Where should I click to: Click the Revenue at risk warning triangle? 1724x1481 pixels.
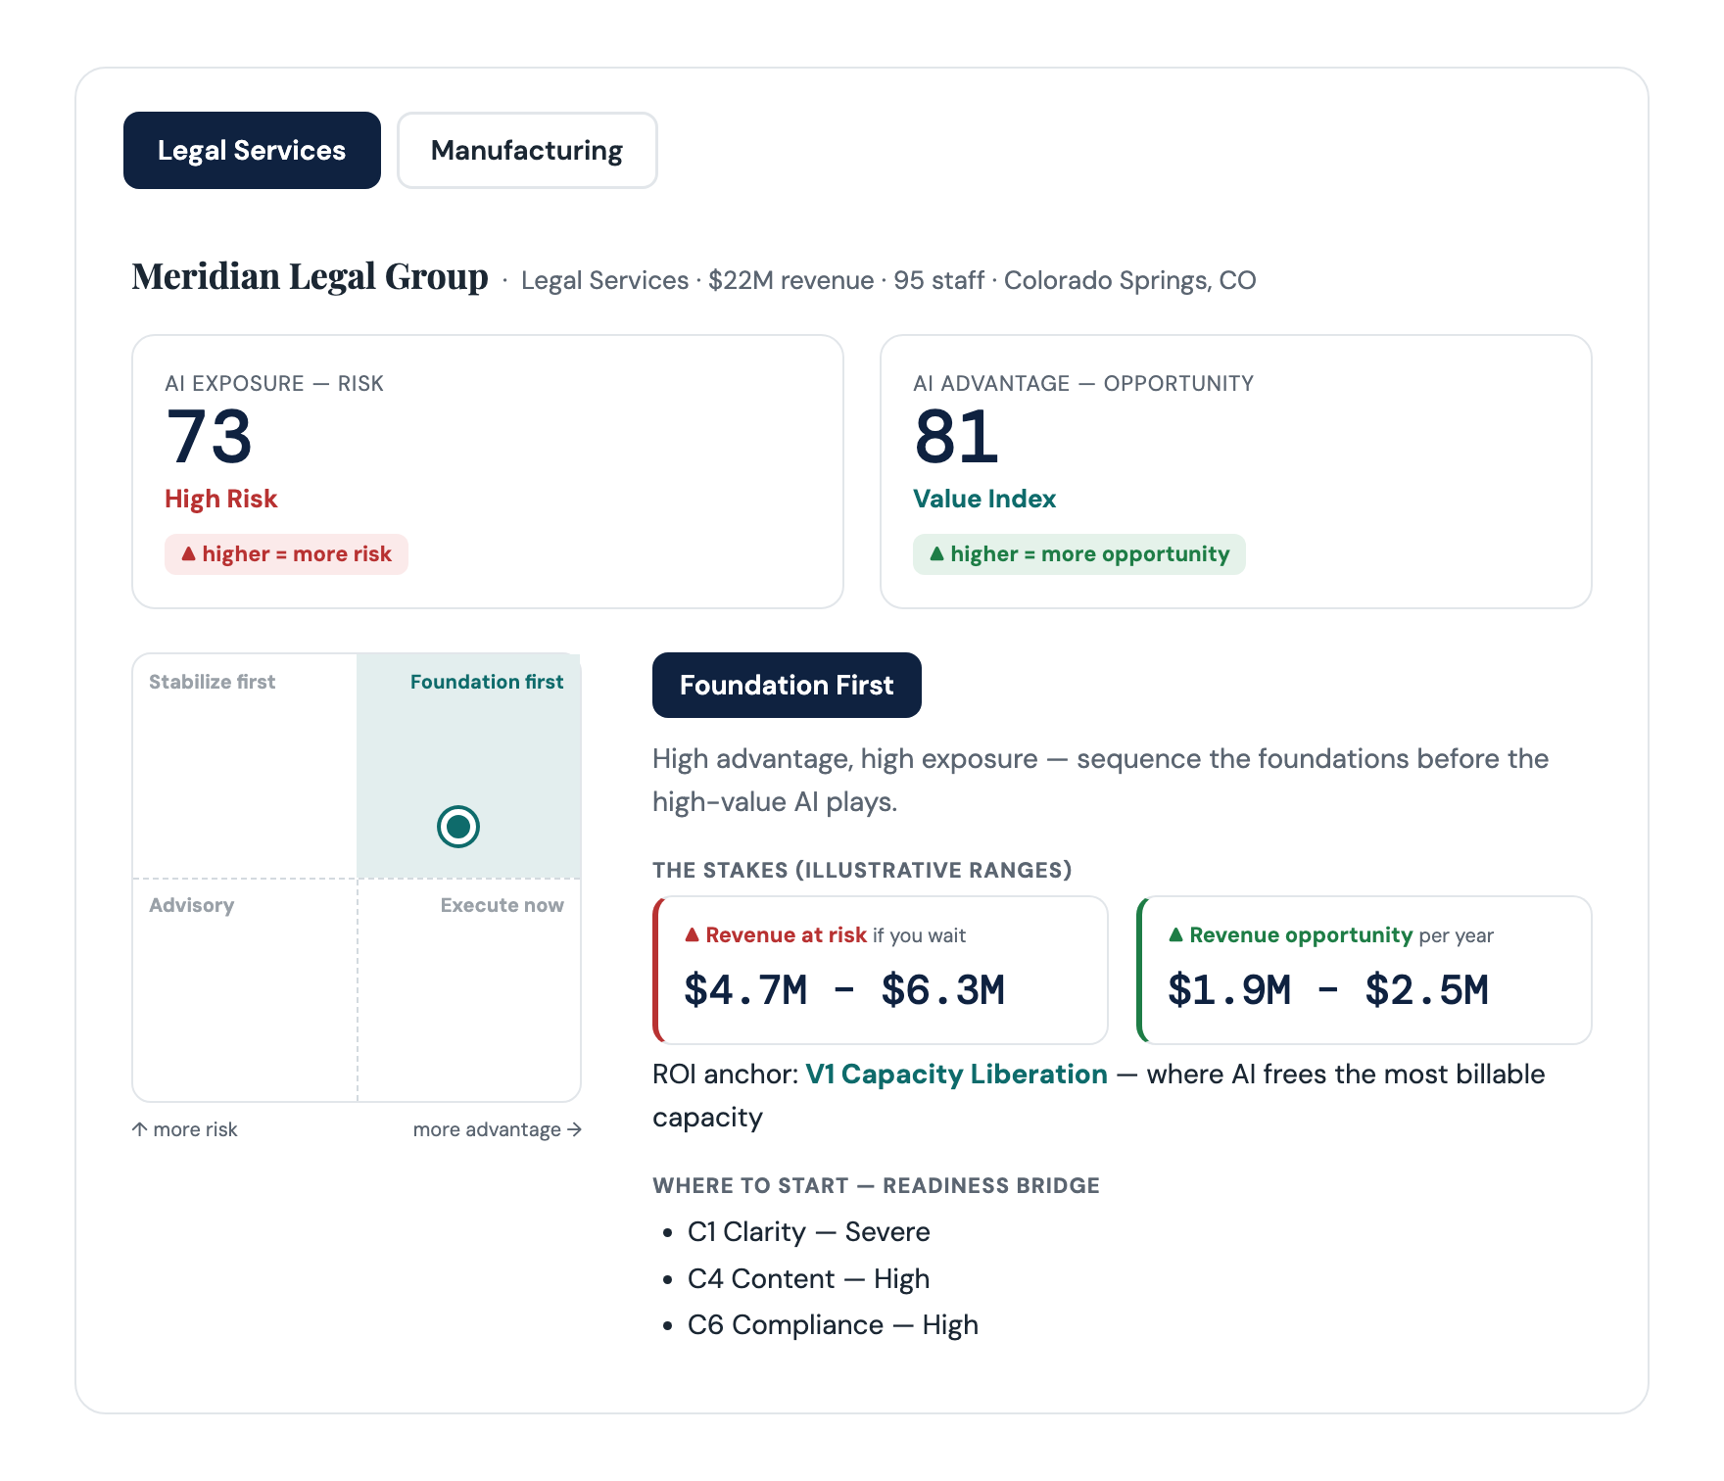(692, 934)
